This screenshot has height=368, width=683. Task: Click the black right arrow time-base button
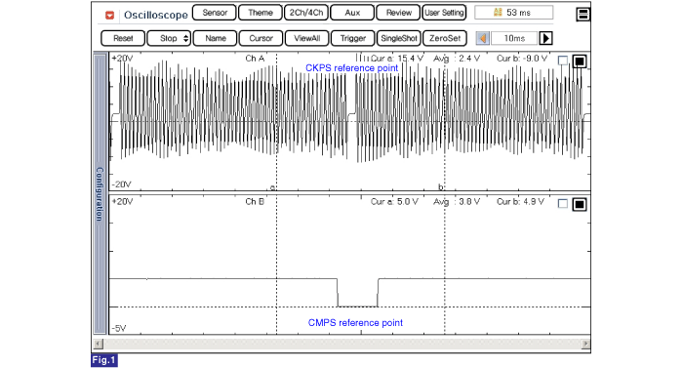[x=545, y=38]
